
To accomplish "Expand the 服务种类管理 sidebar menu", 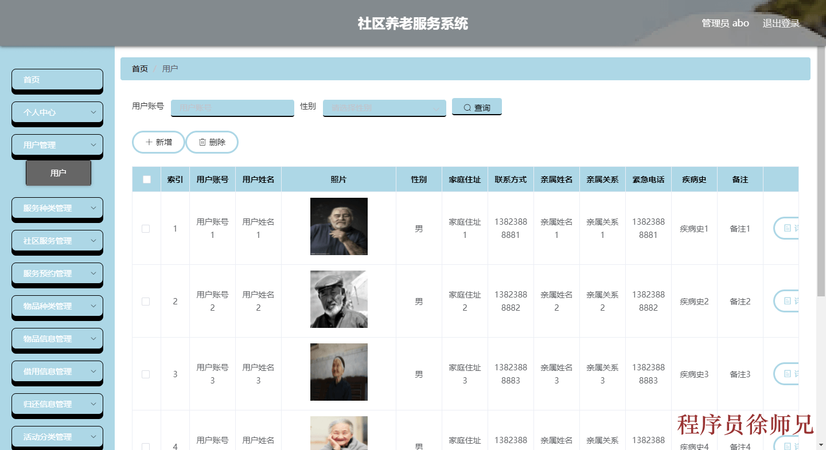I will click(57, 209).
